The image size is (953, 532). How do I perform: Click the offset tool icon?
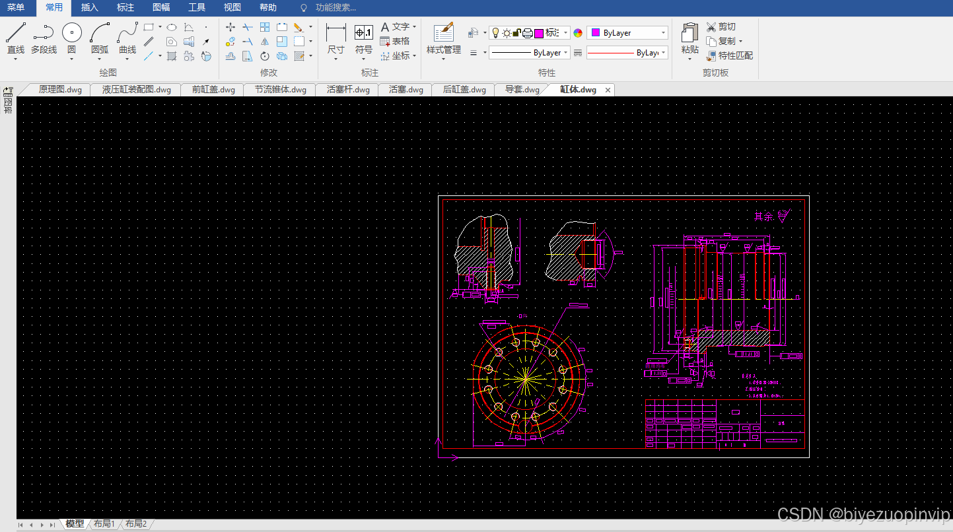coord(230,56)
